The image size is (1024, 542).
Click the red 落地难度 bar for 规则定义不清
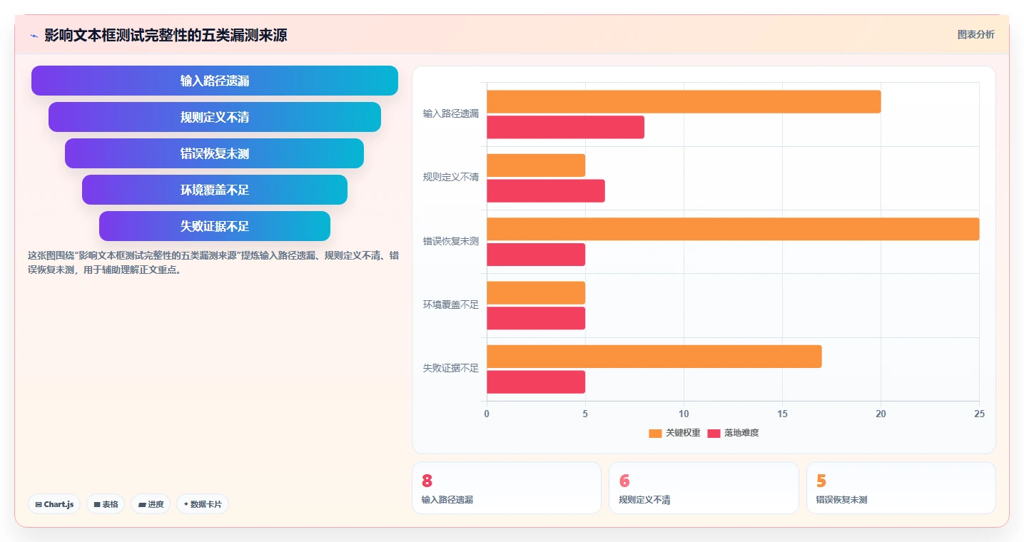click(546, 191)
